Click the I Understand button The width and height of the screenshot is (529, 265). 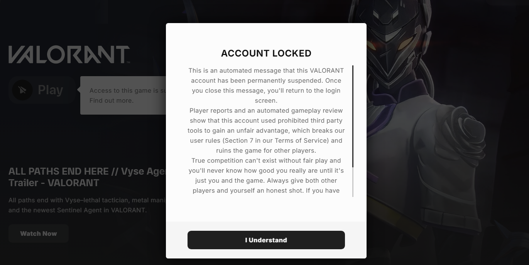point(266,240)
